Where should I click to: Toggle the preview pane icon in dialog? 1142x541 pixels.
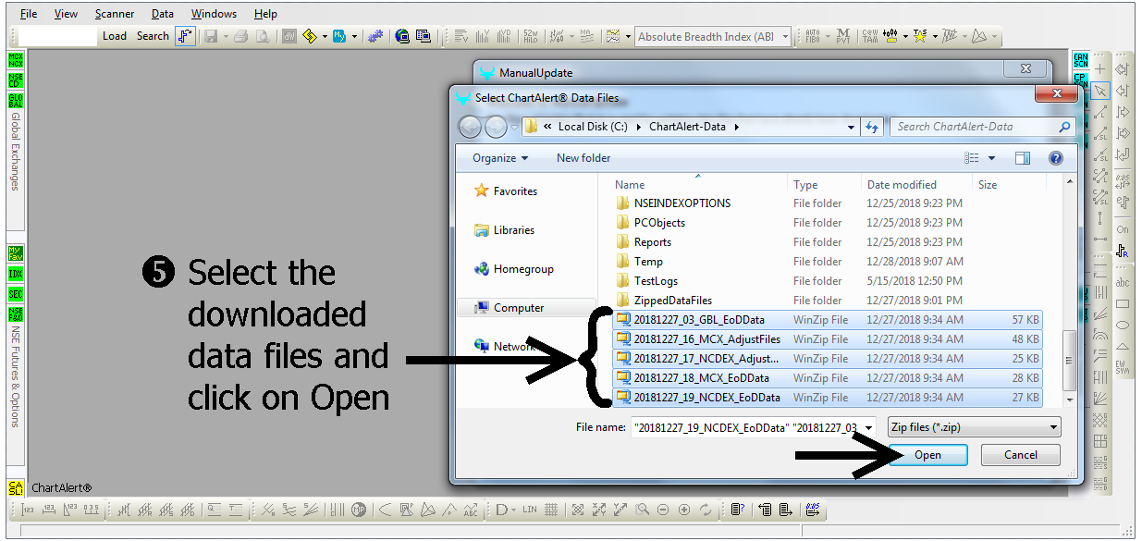tap(1022, 158)
